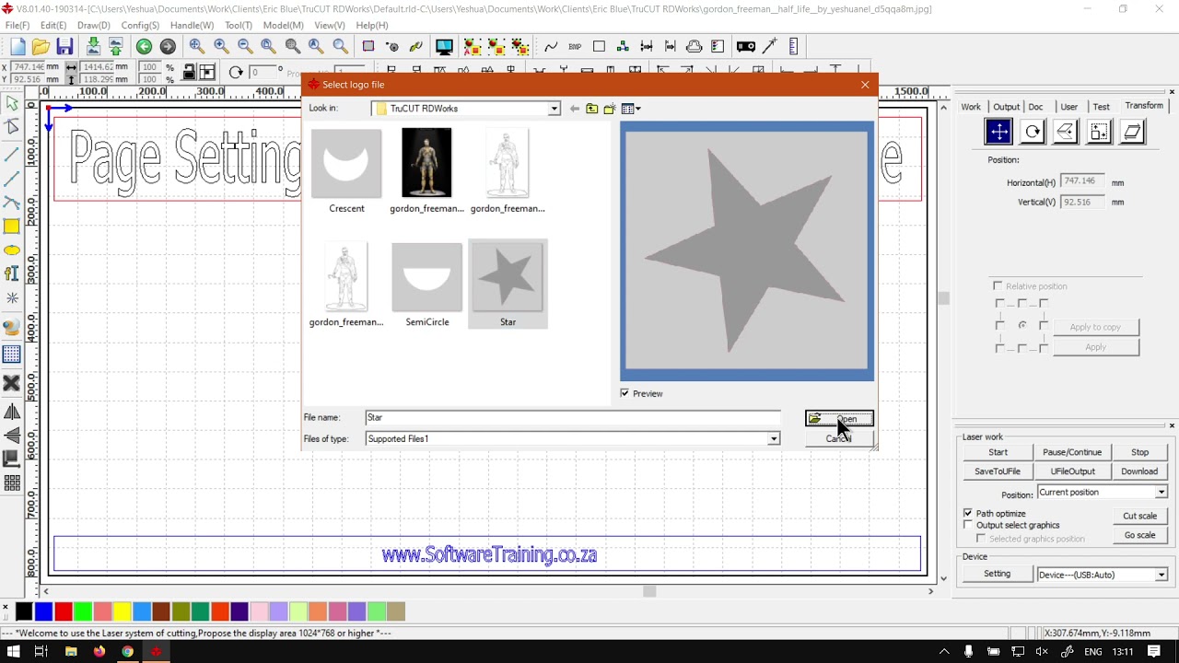Open the Edit(E) menu
The width and height of the screenshot is (1179, 663).
53,25
